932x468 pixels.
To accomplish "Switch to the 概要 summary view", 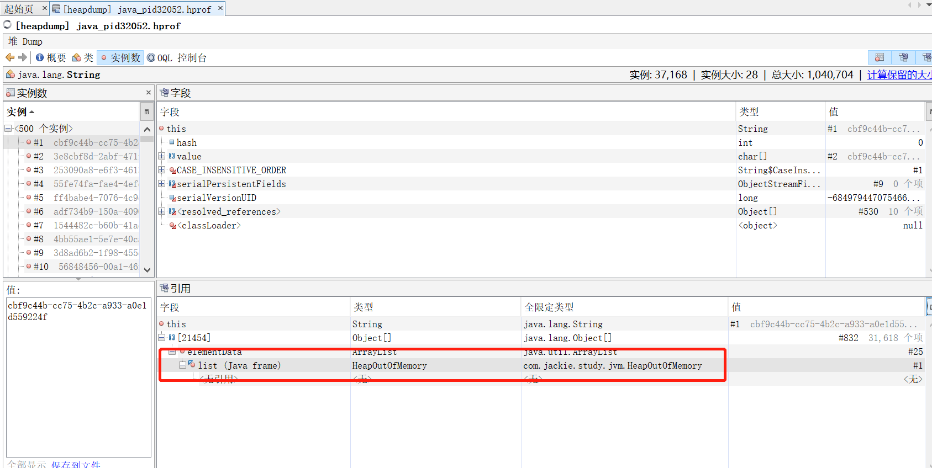I will 51,57.
